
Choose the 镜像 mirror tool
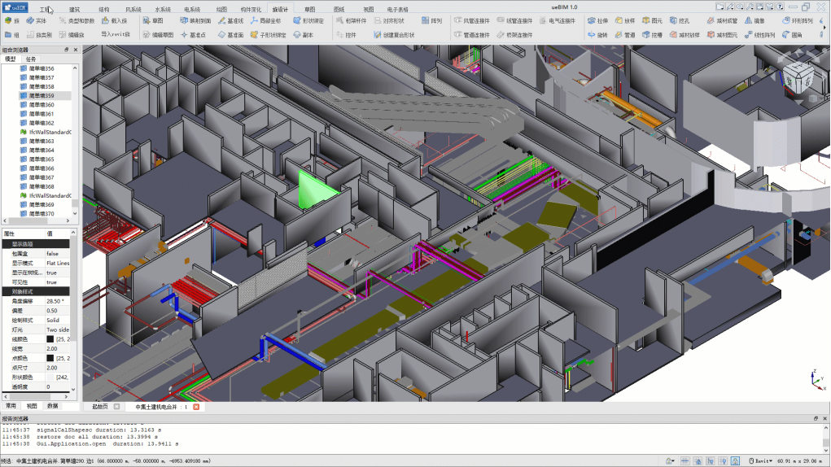click(x=754, y=20)
